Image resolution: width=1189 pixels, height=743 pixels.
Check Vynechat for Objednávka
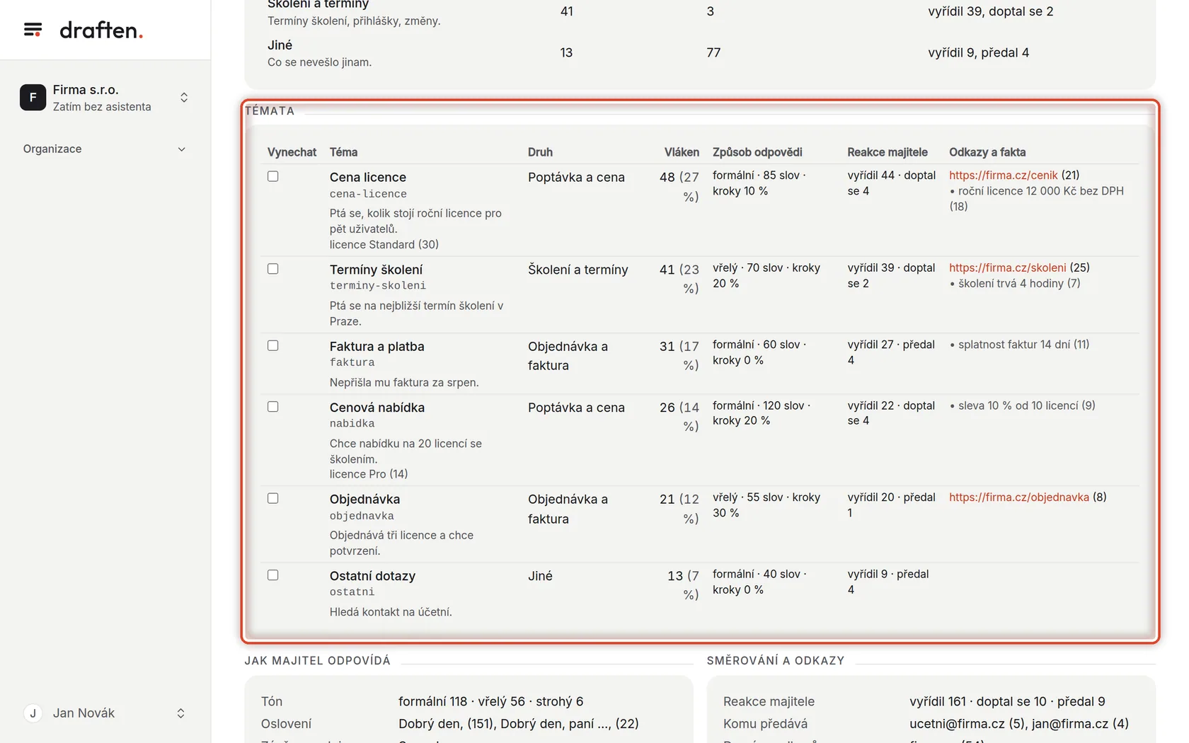(x=273, y=499)
